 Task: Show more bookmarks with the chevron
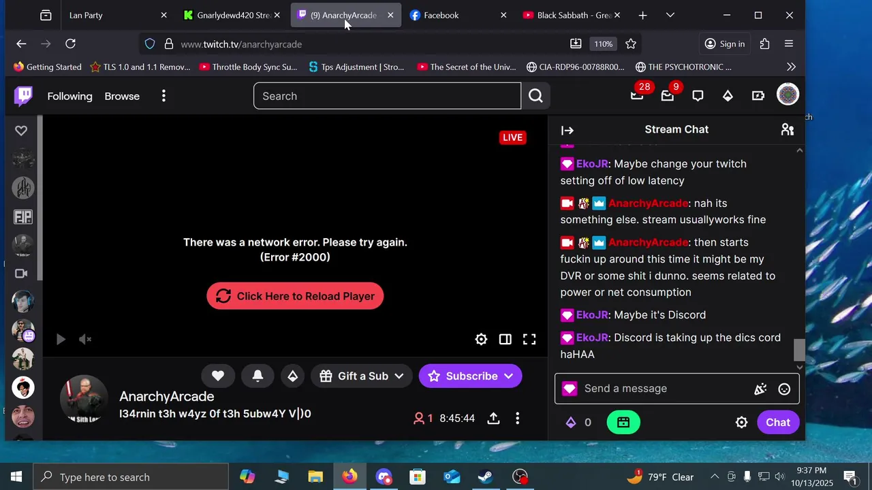point(791,67)
